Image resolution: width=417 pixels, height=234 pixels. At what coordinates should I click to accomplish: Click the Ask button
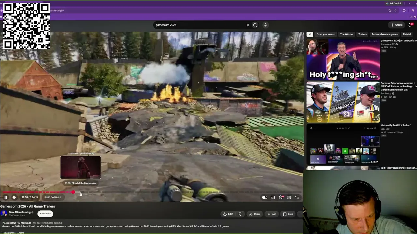pos(272,214)
